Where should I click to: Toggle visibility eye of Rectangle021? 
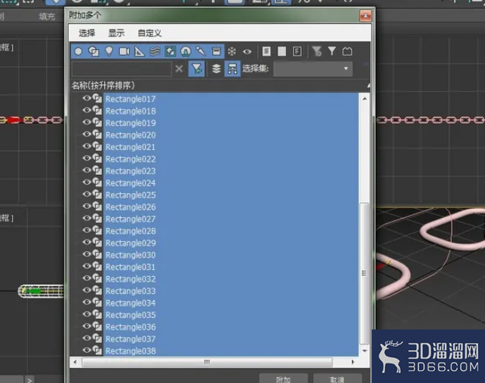(87, 146)
